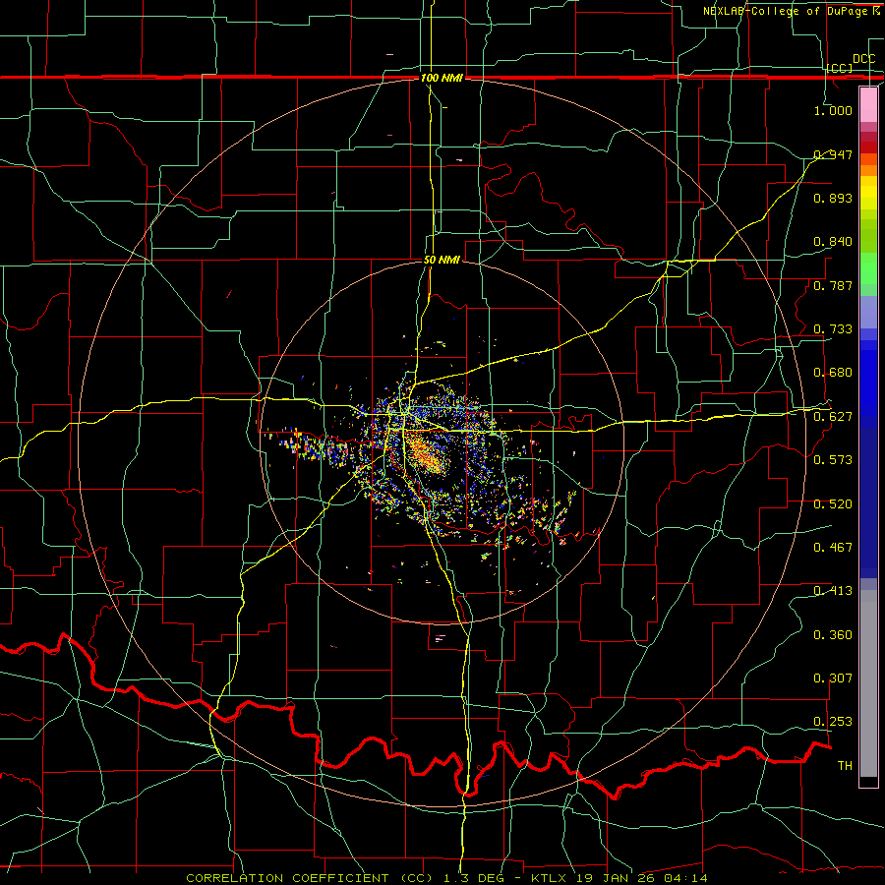The height and width of the screenshot is (885, 885).
Task: Click the KTLX station identifier
Action: 549,878
